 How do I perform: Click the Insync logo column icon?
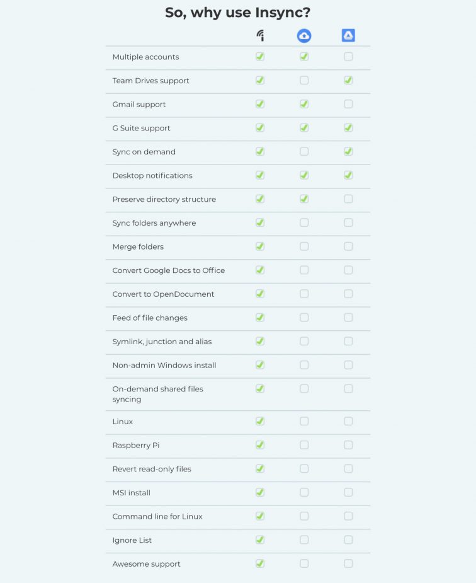click(260, 36)
